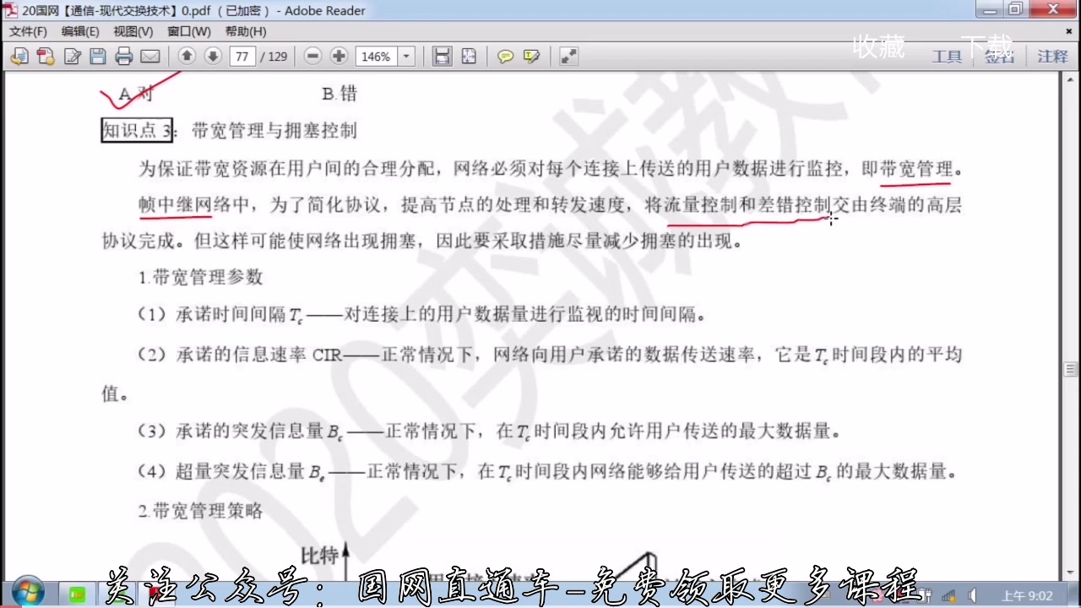Click the page number field showing 77
Viewport: 1081px width, 608px height.
point(242,57)
